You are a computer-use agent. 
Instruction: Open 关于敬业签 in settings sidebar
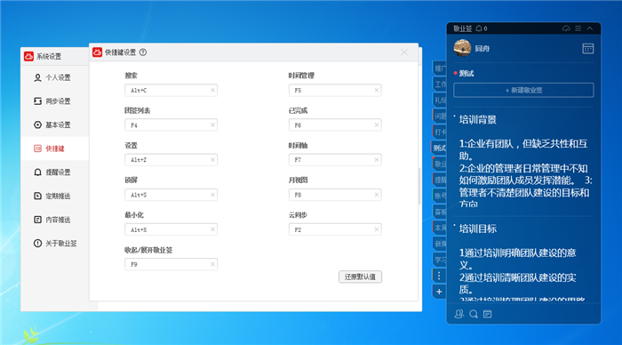click(x=55, y=244)
